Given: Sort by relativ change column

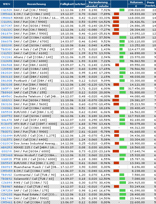Looking at the screenshot, I should (x=104, y=6).
